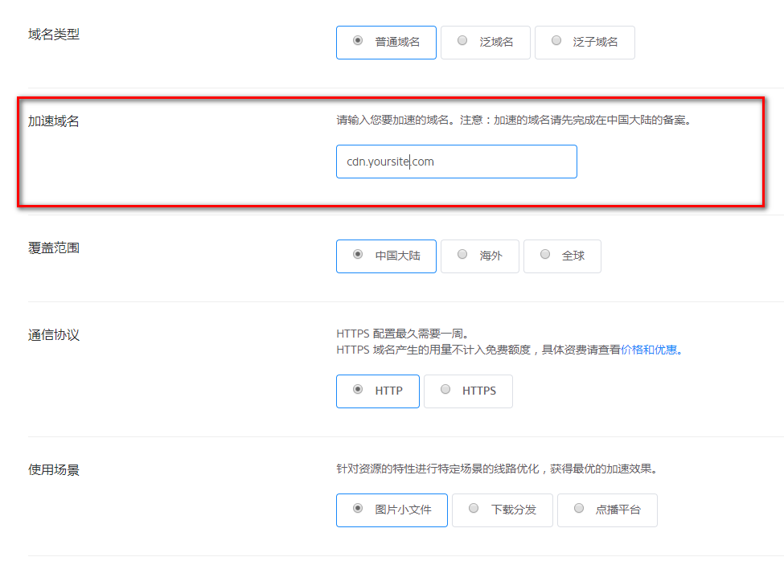
Task: Pick 下载分发 usage scenario
Action: click(502, 510)
